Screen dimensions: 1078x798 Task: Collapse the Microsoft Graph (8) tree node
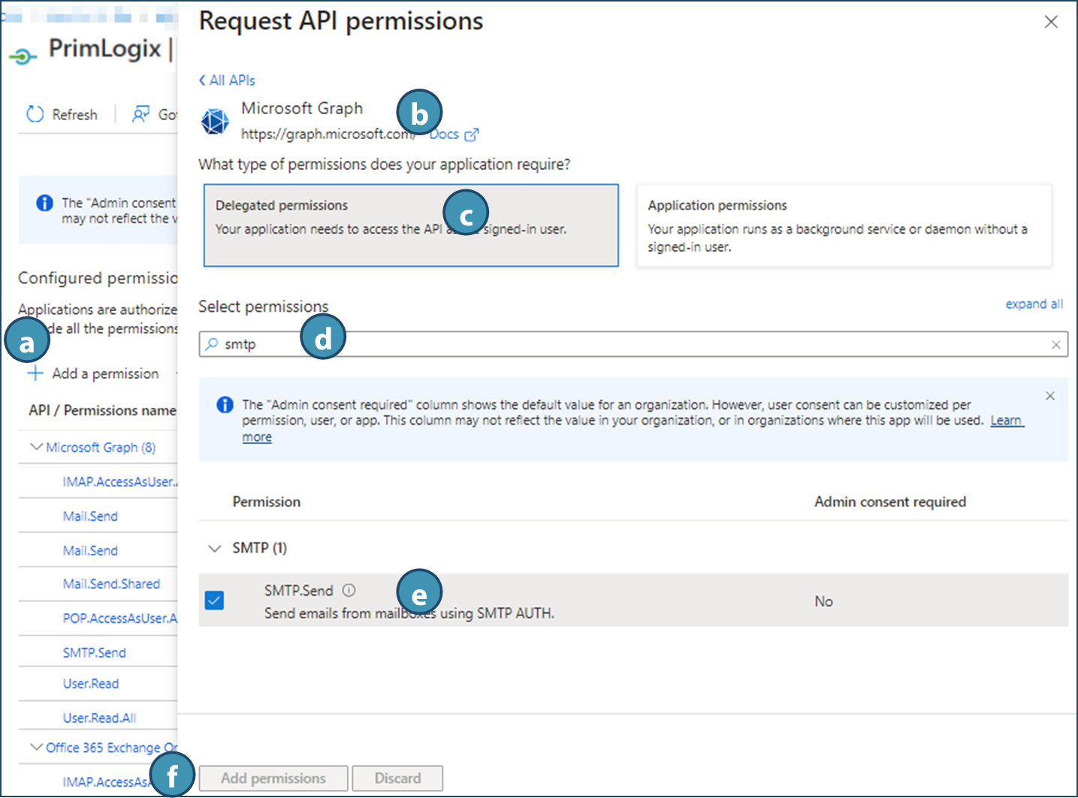click(35, 447)
